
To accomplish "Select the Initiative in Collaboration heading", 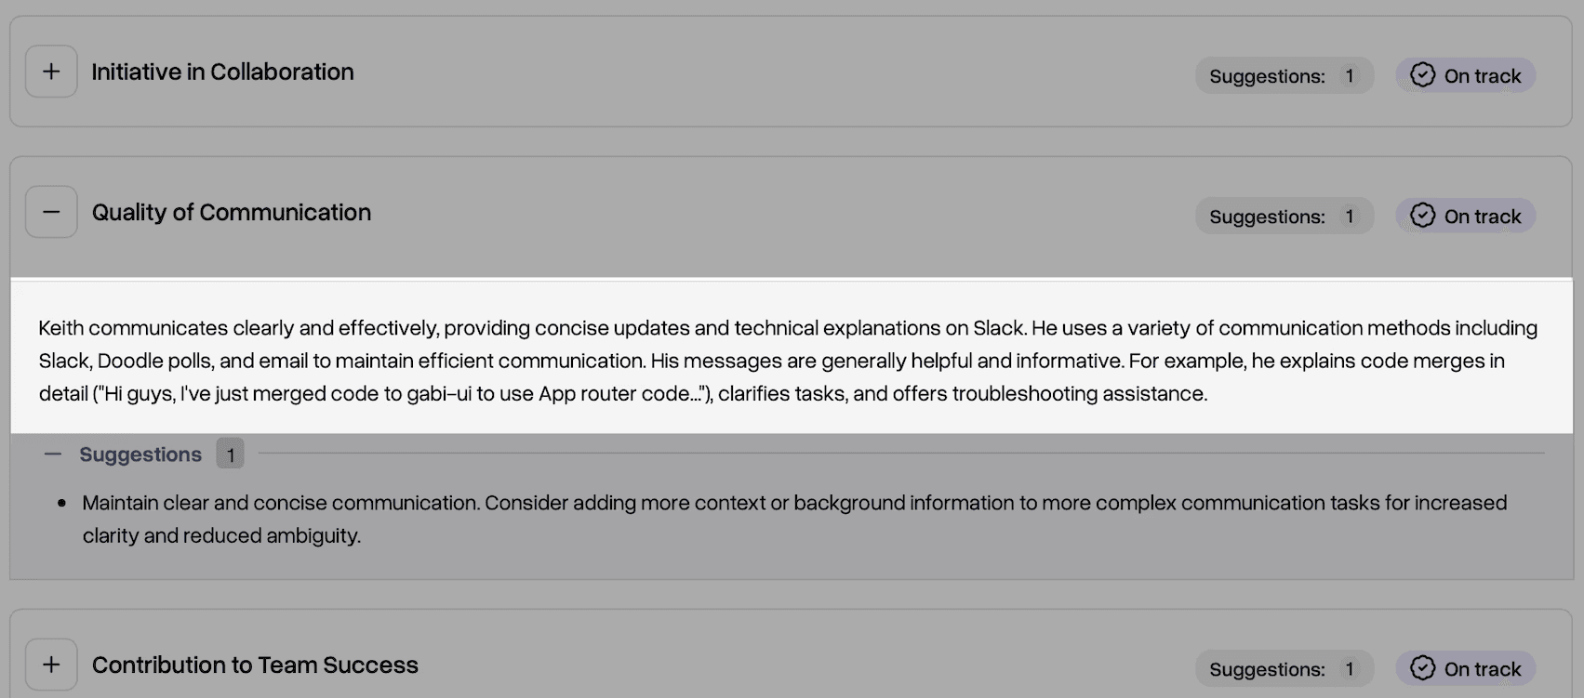I will coord(222,72).
